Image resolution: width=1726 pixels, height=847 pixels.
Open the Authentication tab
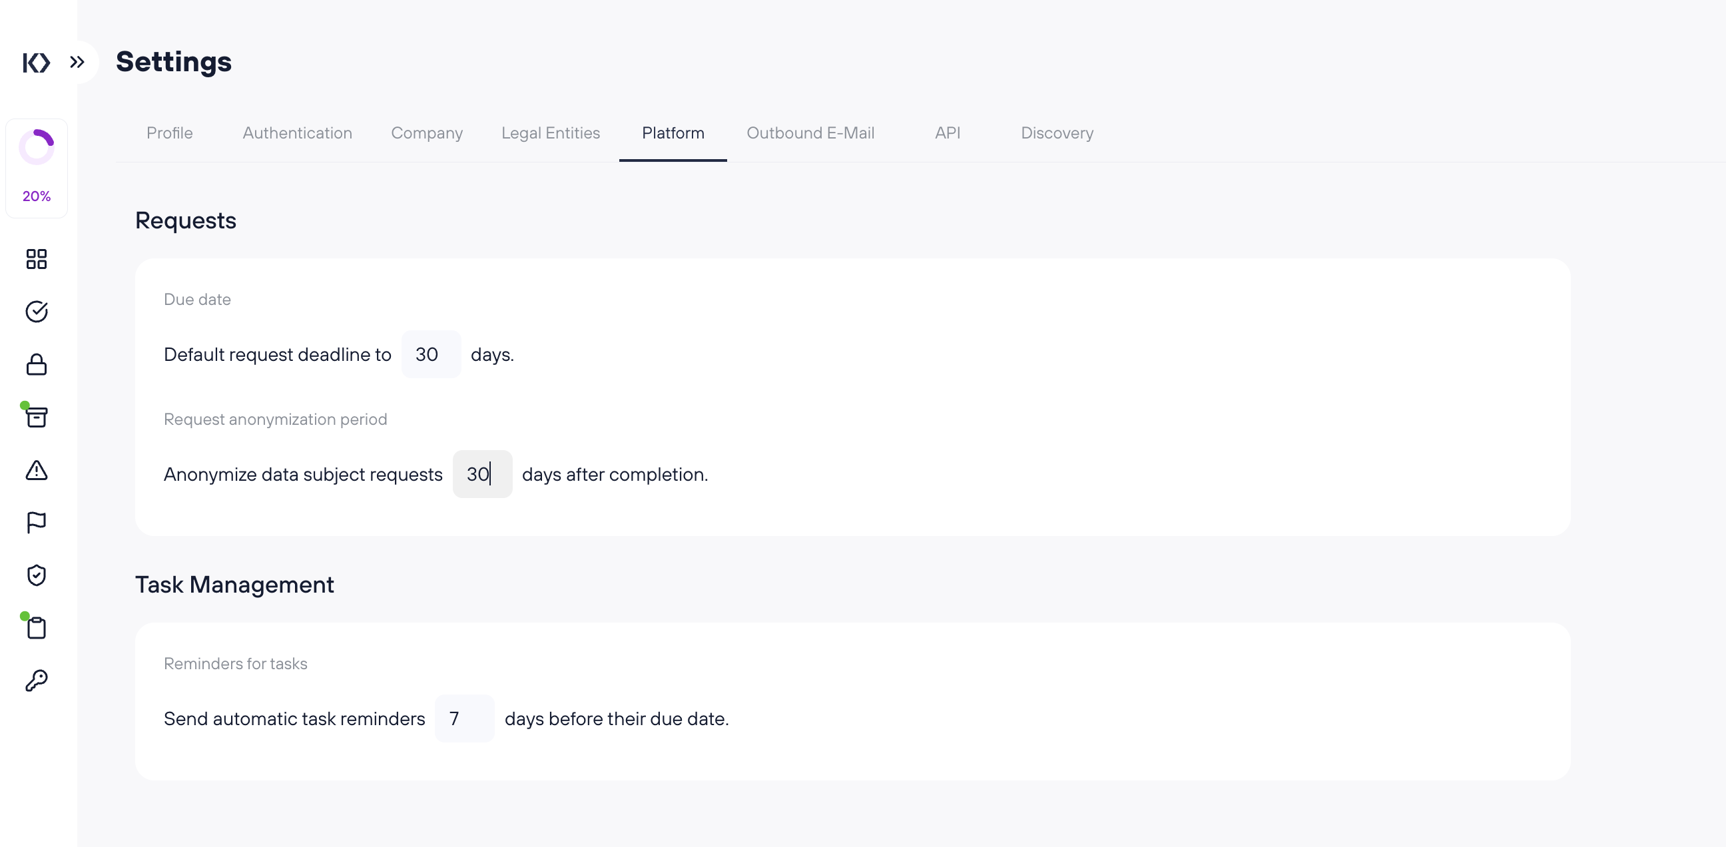click(297, 133)
